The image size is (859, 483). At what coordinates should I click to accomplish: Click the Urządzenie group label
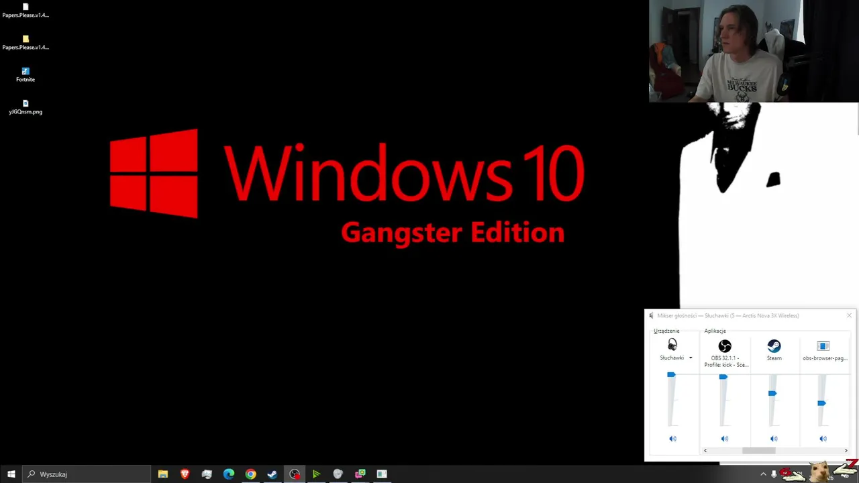666,331
